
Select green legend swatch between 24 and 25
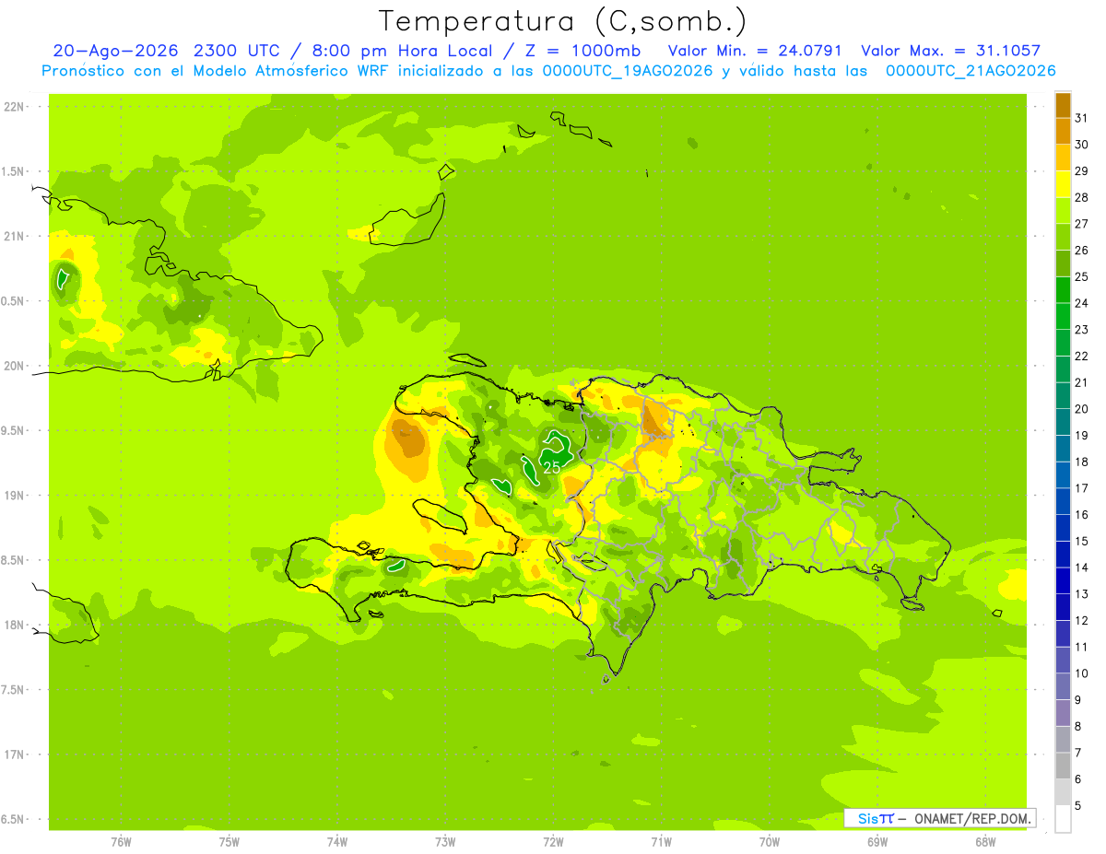click(x=1063, y=290)
